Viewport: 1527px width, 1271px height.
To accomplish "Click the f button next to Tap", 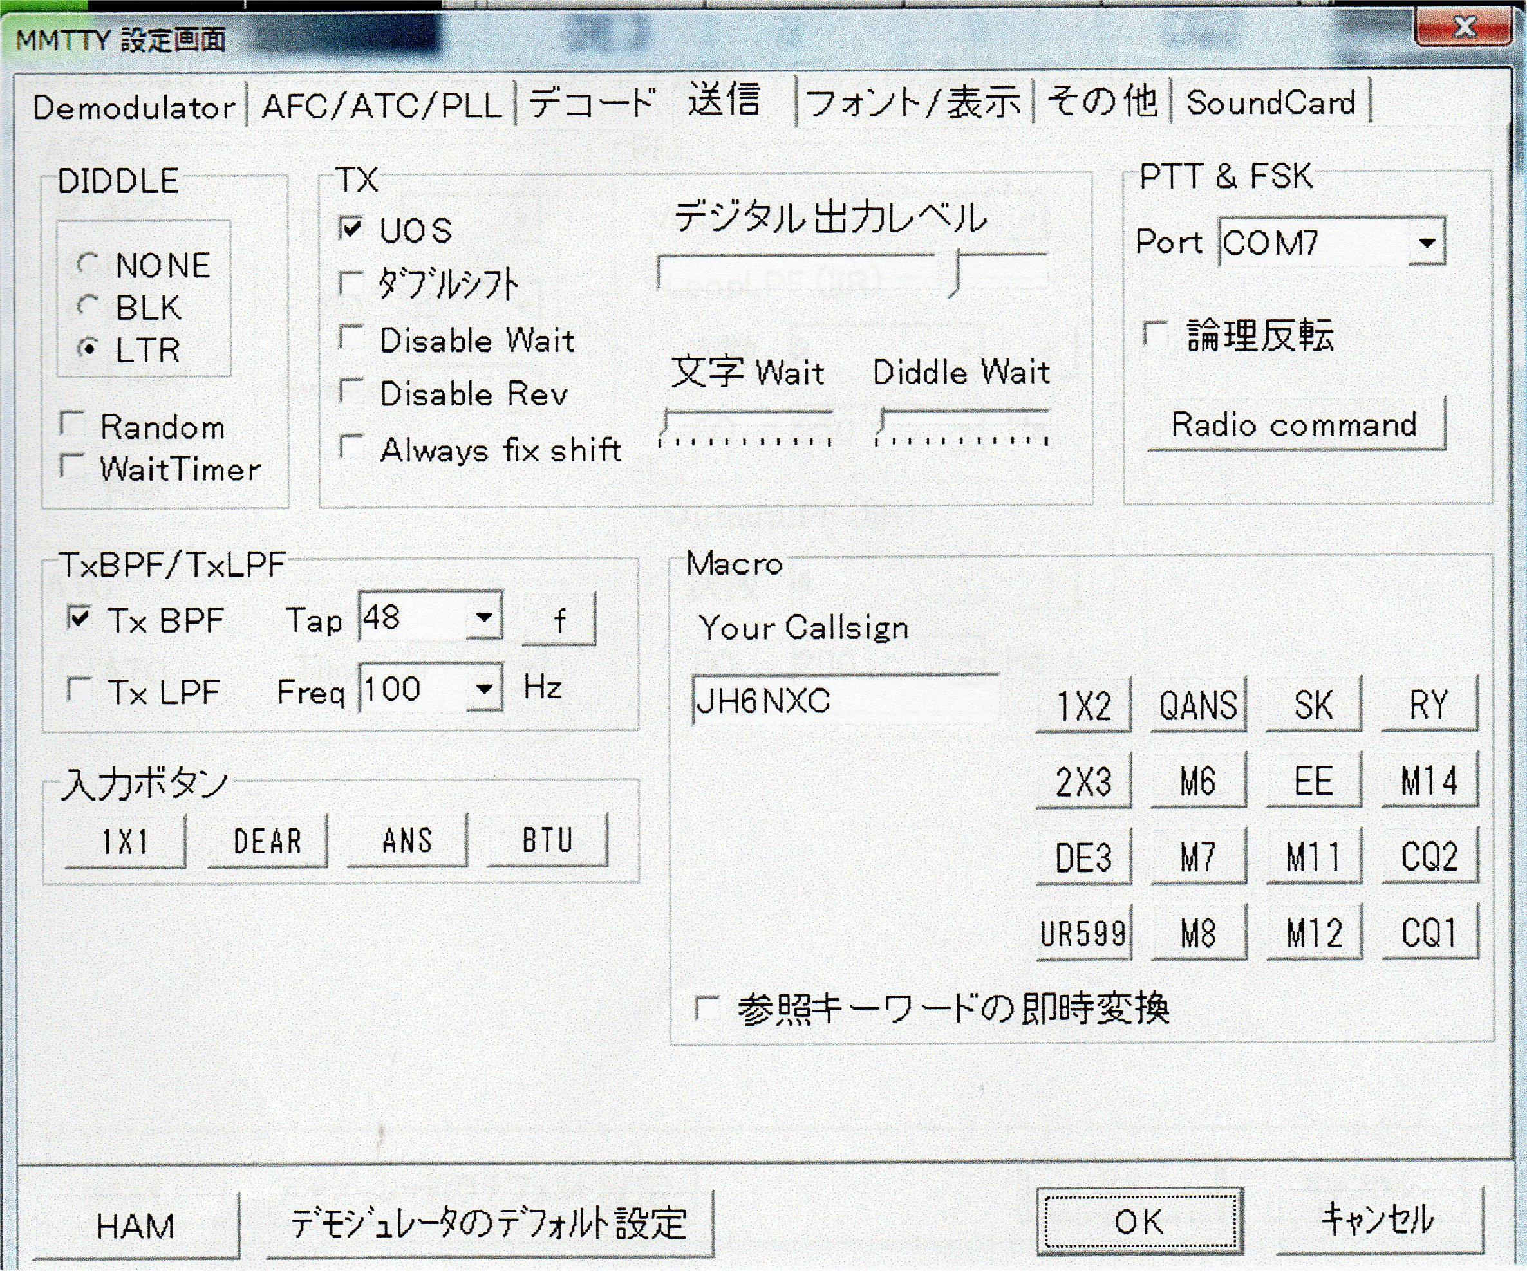I will (x=559, y=620).
